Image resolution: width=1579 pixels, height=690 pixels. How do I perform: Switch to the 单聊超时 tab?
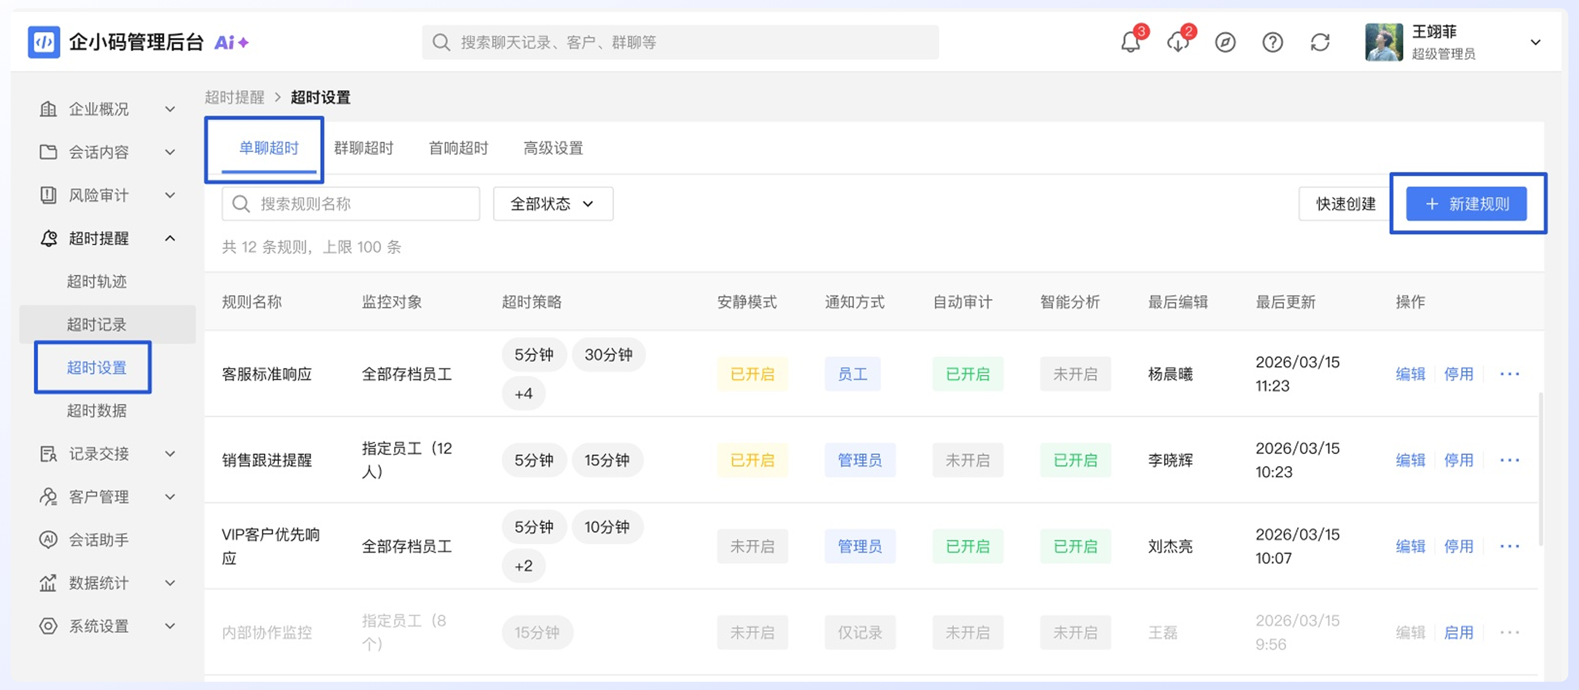(269, 148)
